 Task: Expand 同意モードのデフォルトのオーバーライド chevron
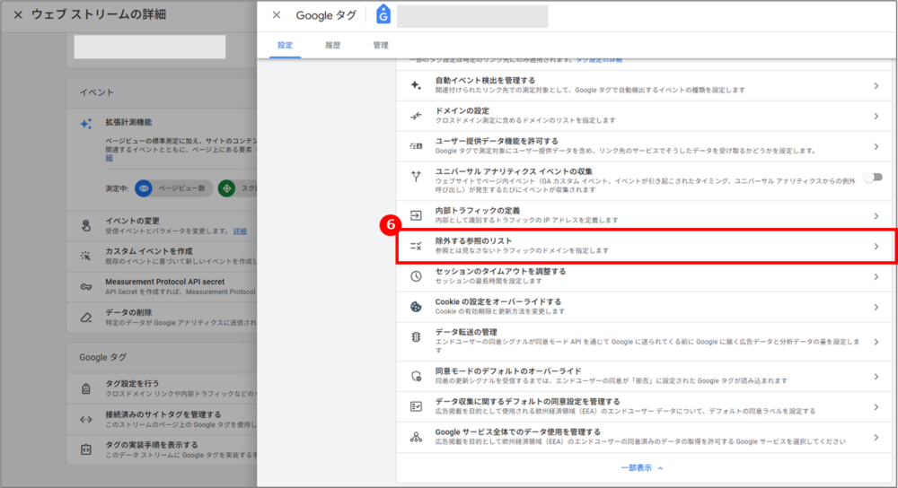click(876, 377)
